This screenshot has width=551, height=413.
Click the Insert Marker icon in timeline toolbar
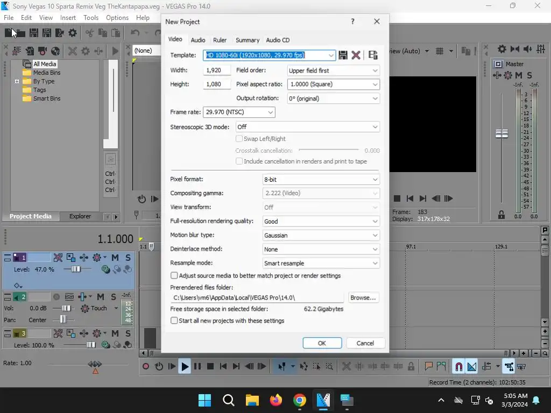[x=428, y=367]
